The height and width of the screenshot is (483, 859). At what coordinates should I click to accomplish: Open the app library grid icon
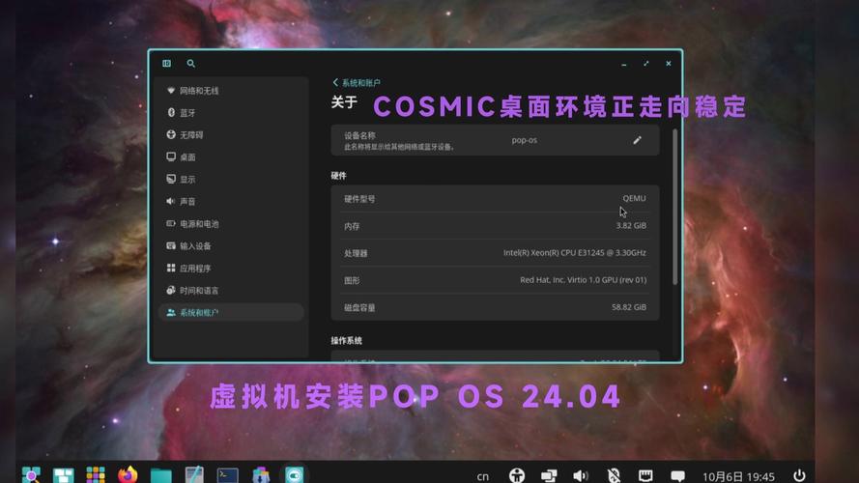click(96, 474)
